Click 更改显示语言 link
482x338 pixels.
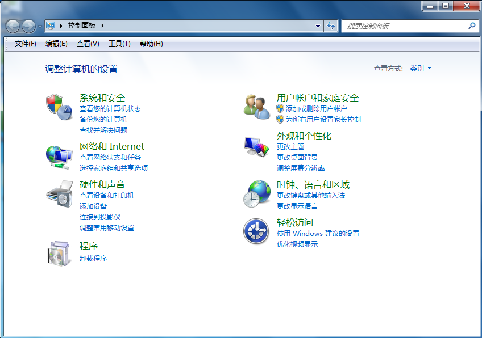[x=297, y=206]
